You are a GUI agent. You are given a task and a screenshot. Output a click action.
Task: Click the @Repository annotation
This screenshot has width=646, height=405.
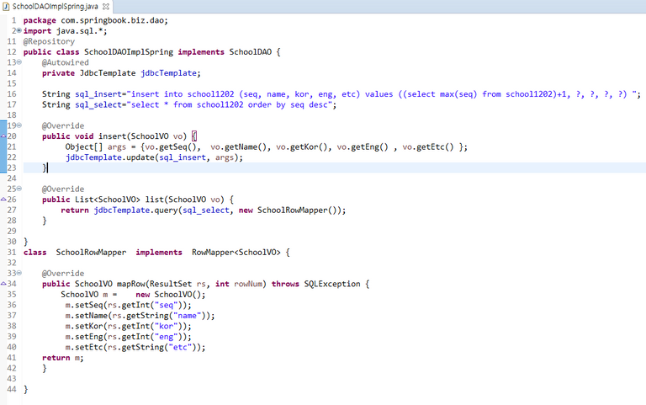(x=49, y=41)
